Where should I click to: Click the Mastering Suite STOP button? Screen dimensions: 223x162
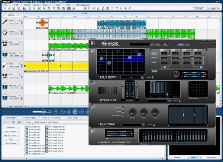pyautogui.click(x=187, y=44)
